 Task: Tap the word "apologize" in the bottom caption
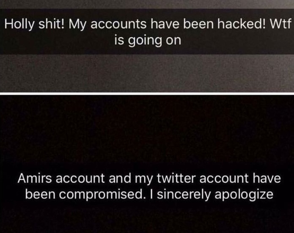[244, 195]
